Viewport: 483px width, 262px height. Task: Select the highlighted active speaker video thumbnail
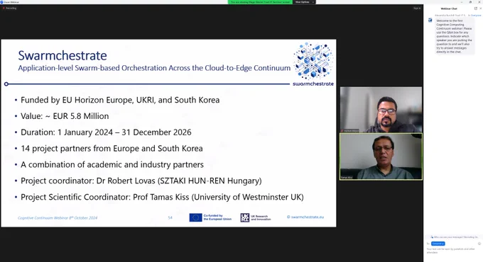(381, 156)
